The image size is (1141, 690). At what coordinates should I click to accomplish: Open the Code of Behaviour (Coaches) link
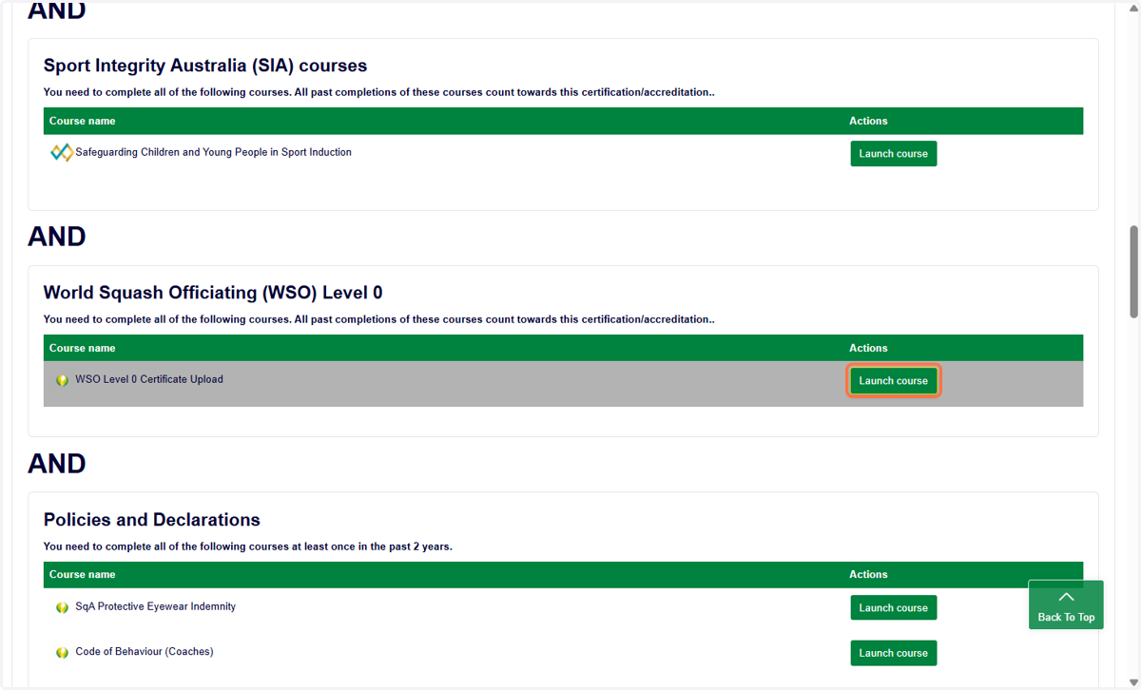[x=145, y=652]
